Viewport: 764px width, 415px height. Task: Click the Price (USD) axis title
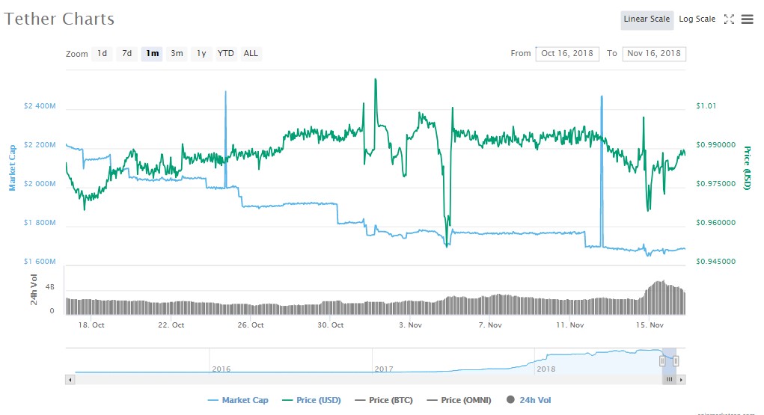tap(747, 167)
